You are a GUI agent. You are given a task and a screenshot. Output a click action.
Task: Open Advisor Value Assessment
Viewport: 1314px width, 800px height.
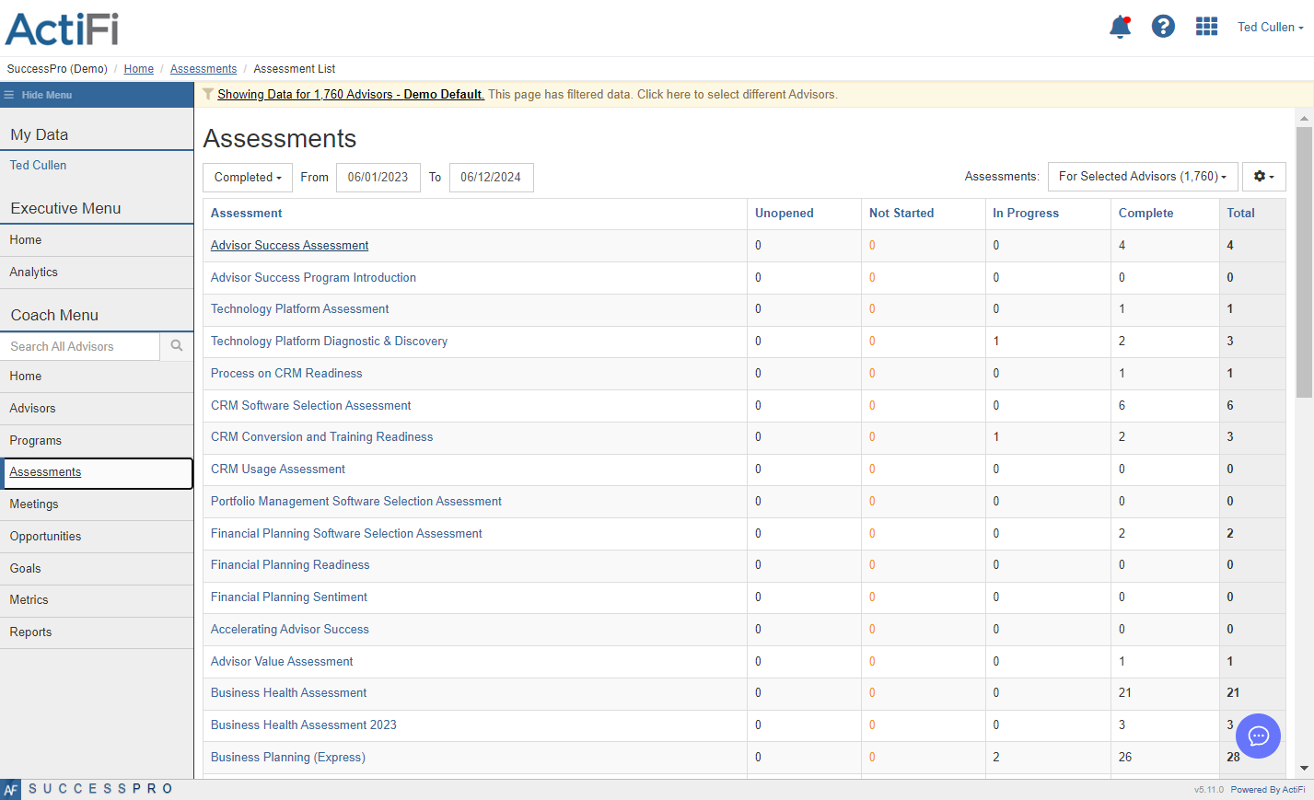click(282, 662)
